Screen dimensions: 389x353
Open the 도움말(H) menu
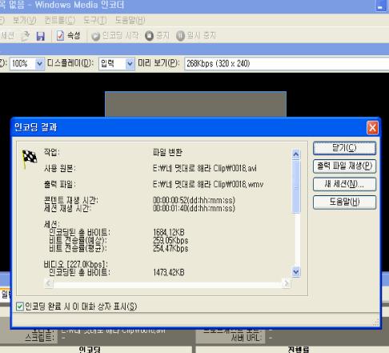click(x=130, y=20)
